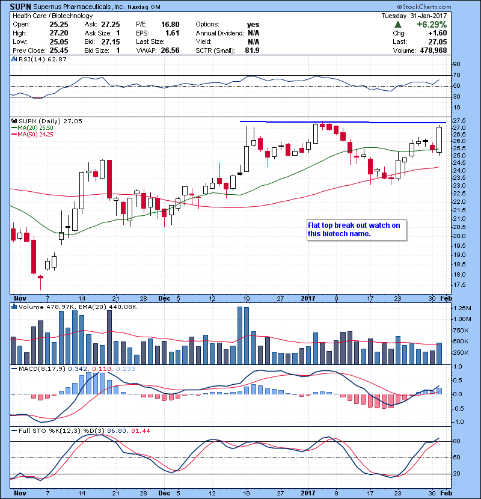Click the Volume 478.97K, EMA(20) 440.08K label

pyautogui.click(x=78, y=307)
